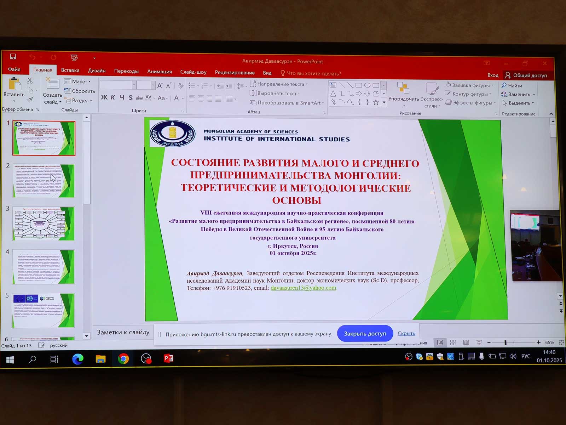Click the zoom slider handle in status bar
Screen dimensions: 566x425
(506, 342)
